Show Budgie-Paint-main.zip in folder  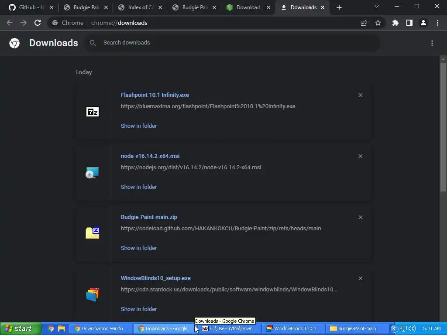pos(139,248)
